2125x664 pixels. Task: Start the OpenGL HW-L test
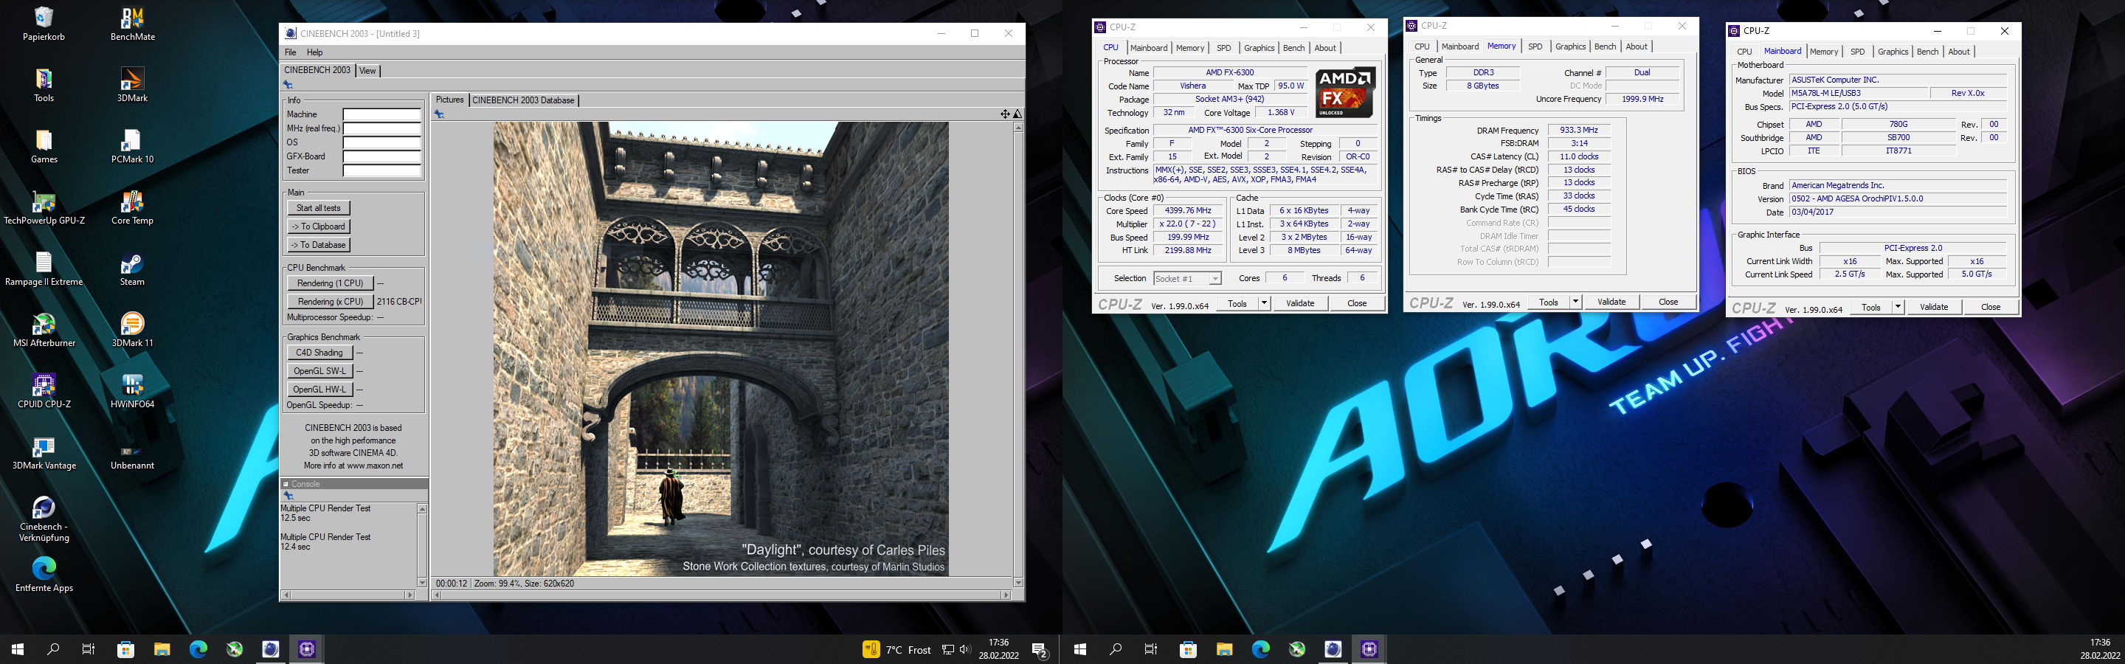coord(319,390)
